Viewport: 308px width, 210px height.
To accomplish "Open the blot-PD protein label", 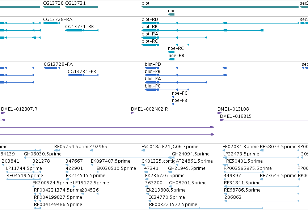I will point(153,64).
